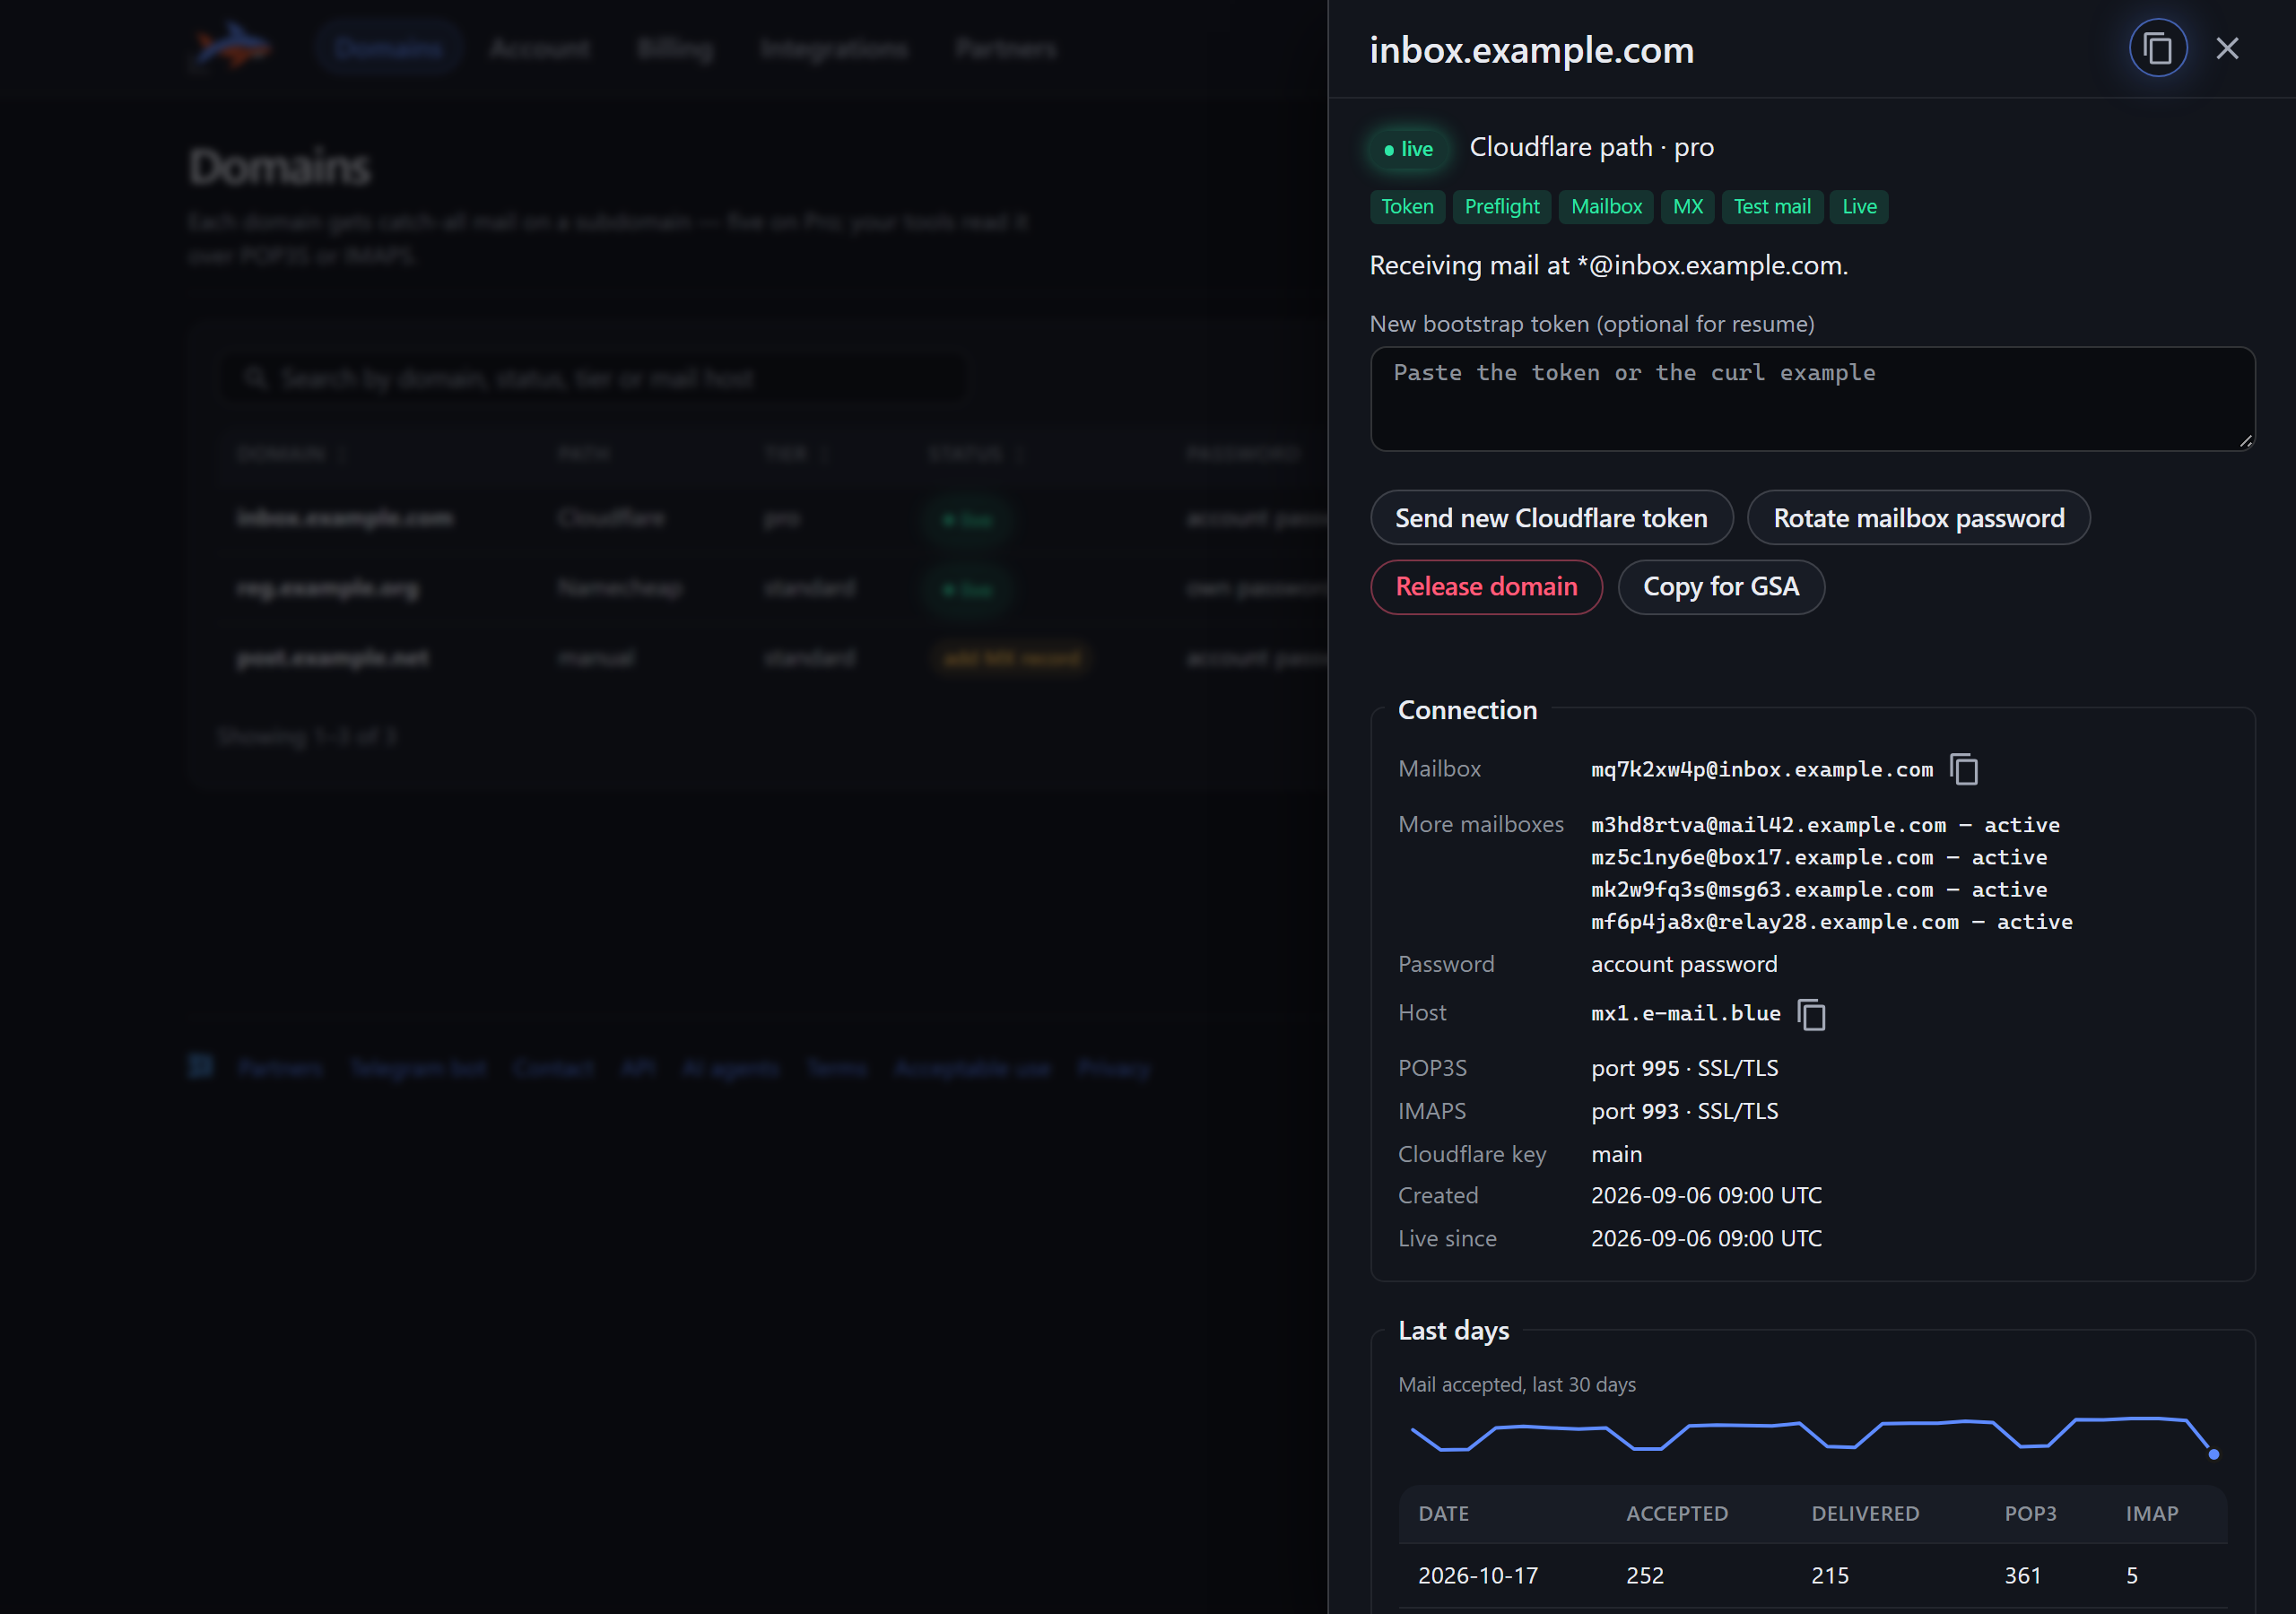Click the POP3S port 995 value
2296x1614 pixels.
click(1684, 1068)
